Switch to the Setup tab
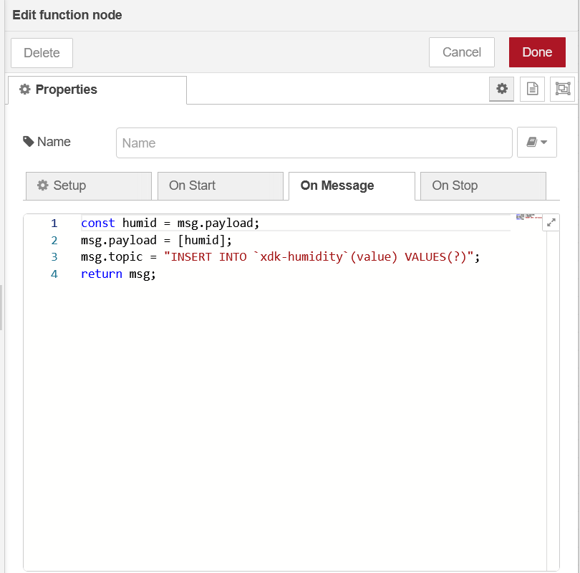Image resolution: width=580 pixels, height=573 pixels. click(88, 186)
